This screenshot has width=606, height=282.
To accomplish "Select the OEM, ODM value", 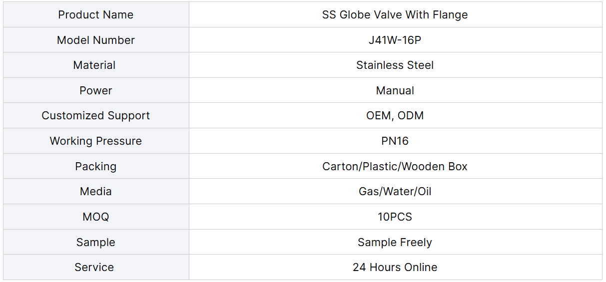I will (395, 116).
